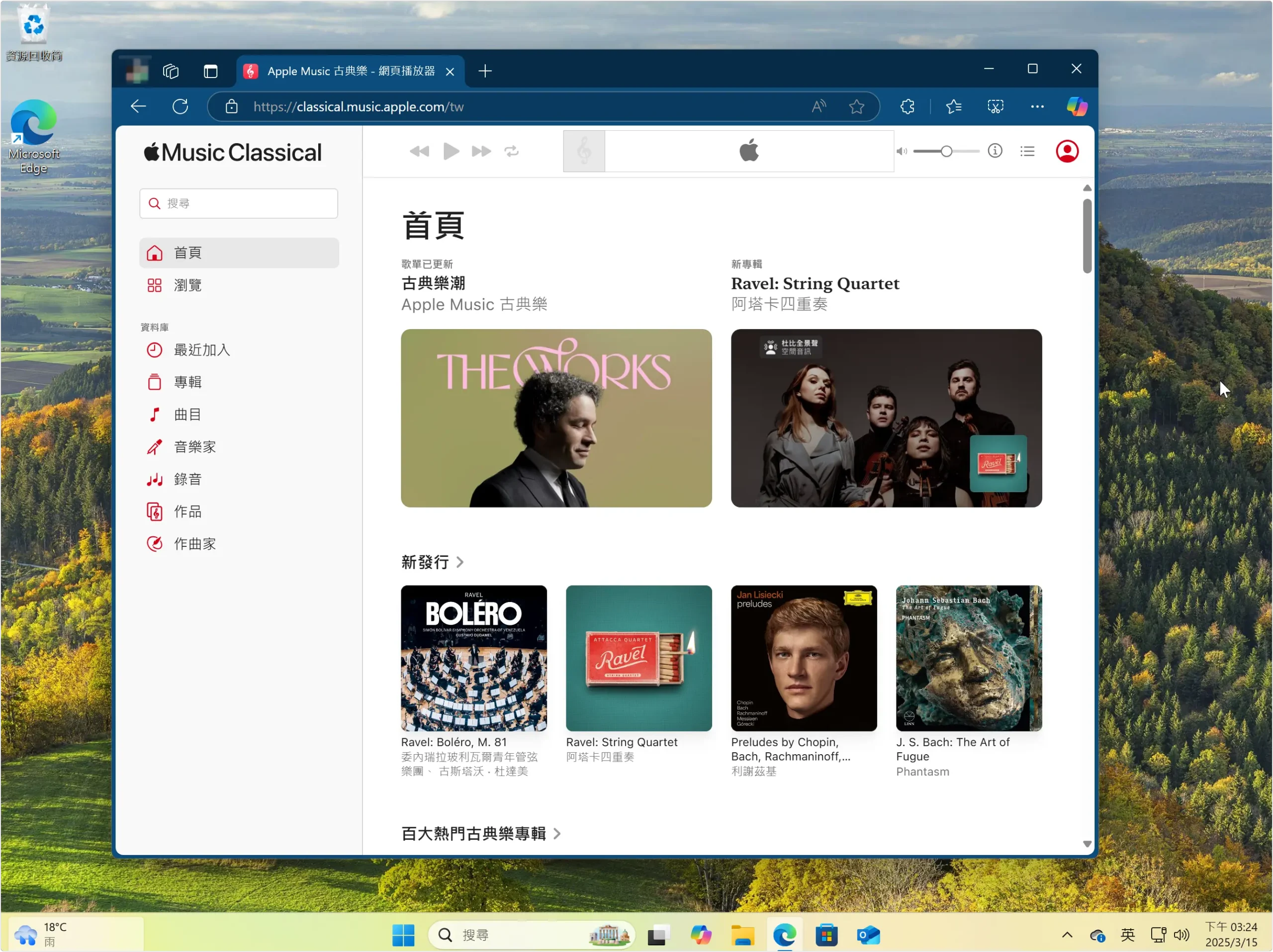This screenshot has width=1273, height=952.
Task: Open Ravel String Quartet featured banner
Action: (886, 418)
